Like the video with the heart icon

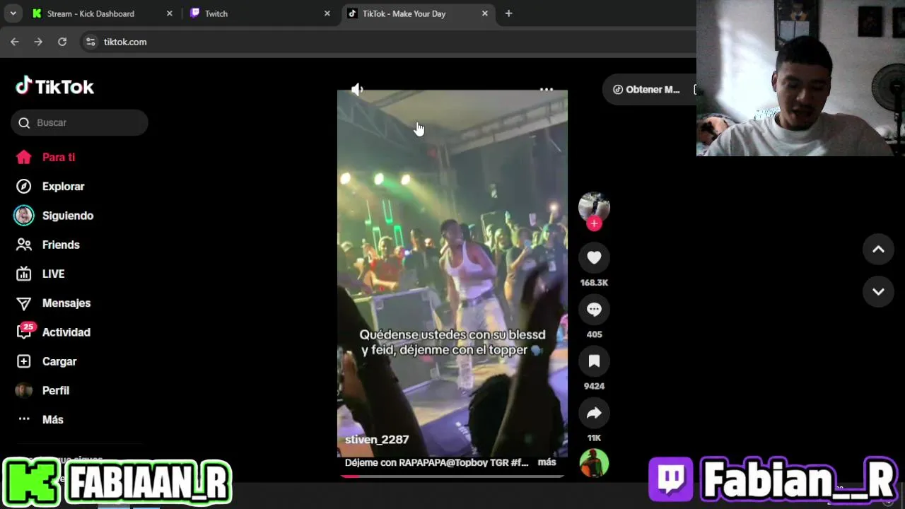pyautogui.click(x=594, y=258)
